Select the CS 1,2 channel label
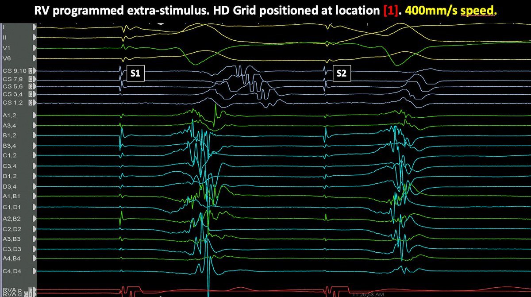The width and height of the screenshot is (531, 297). (13, 103)
